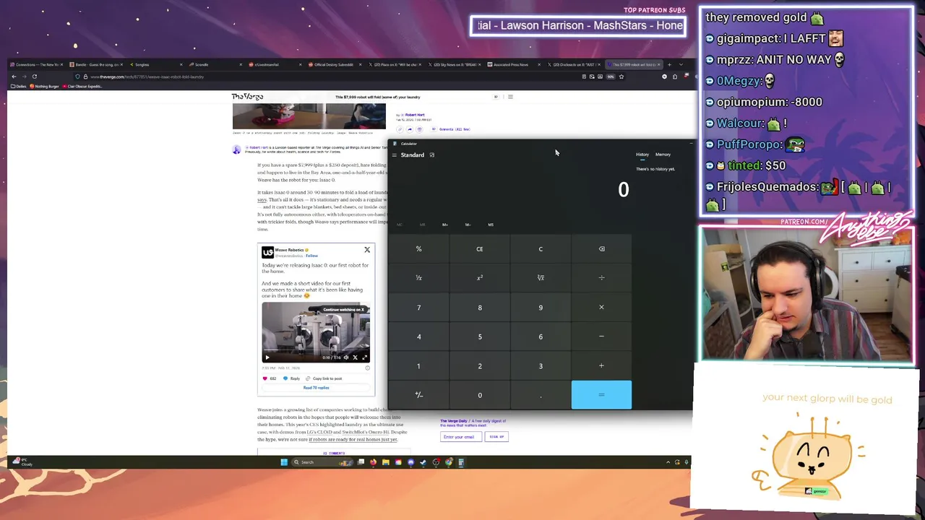The image size is (925, 520).
Task: Click the percent key on the Calculator
Action: coord(418,249)
